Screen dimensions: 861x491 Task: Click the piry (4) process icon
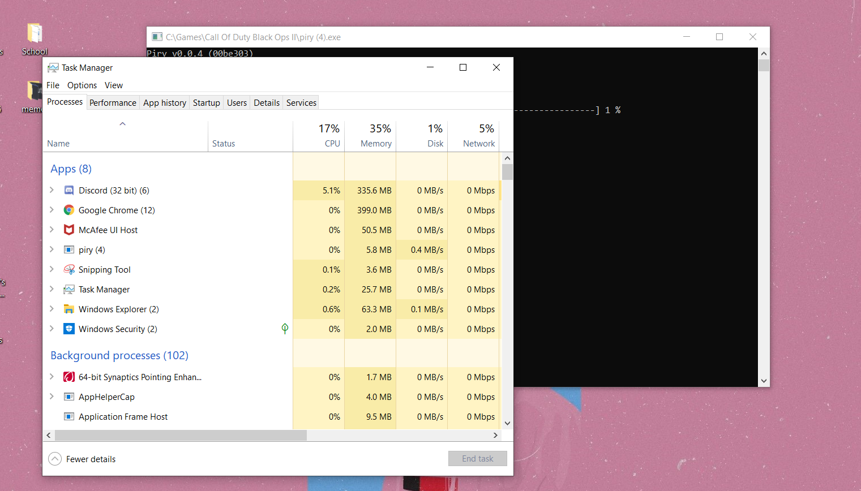click(69, 250)
